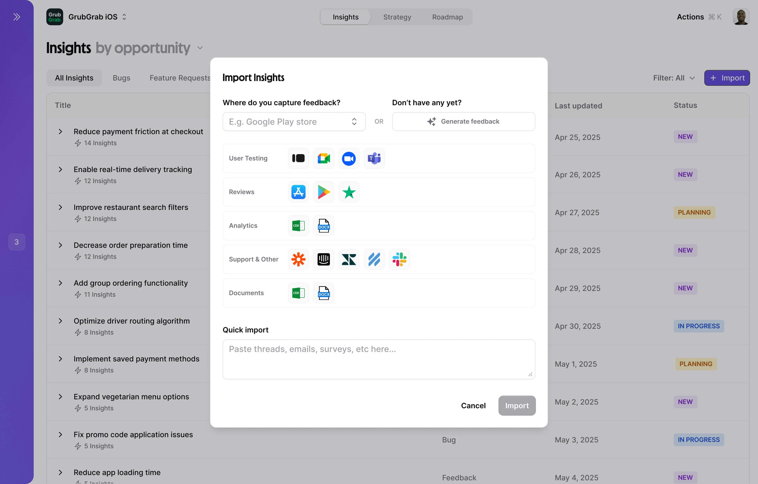Pick the Zendesk icon in Support & Other
This screenshot has width=758, height=484.
click(349, 259)
